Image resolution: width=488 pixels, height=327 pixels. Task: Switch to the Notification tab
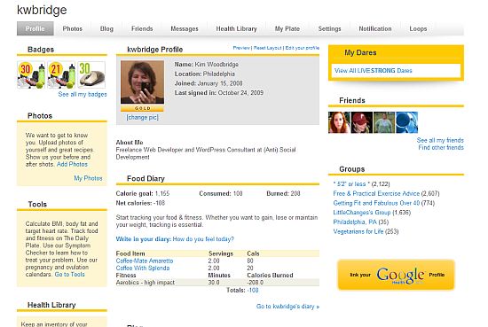tap(375, 28)
